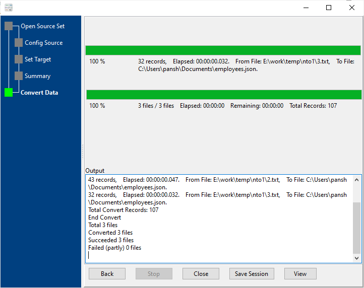Screen dimensions: 364x288
Task: Click green step icon beside Convert Data
Action: (x=9, y=93)
